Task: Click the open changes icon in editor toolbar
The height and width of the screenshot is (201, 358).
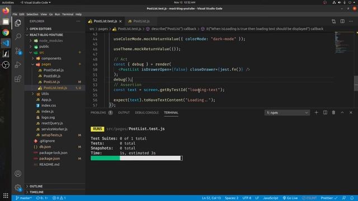Action: pos(333,21)
